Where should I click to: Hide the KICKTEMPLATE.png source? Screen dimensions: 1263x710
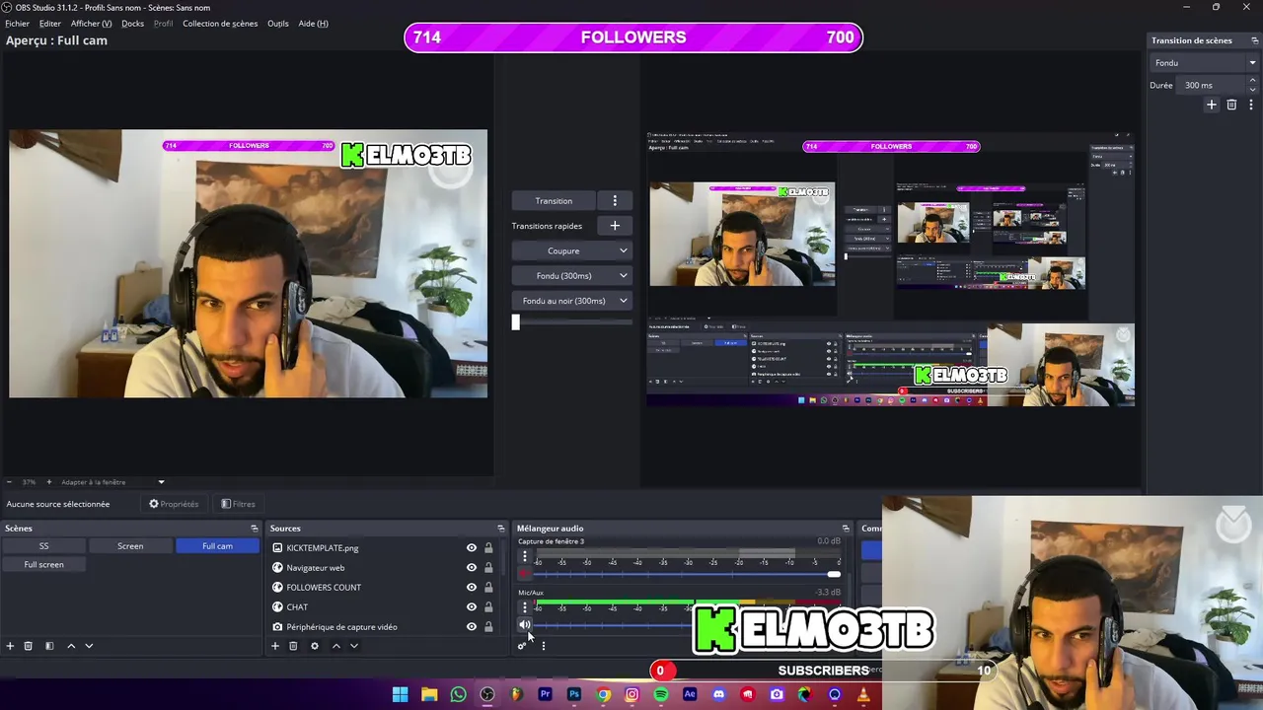[x=471, y=548]
